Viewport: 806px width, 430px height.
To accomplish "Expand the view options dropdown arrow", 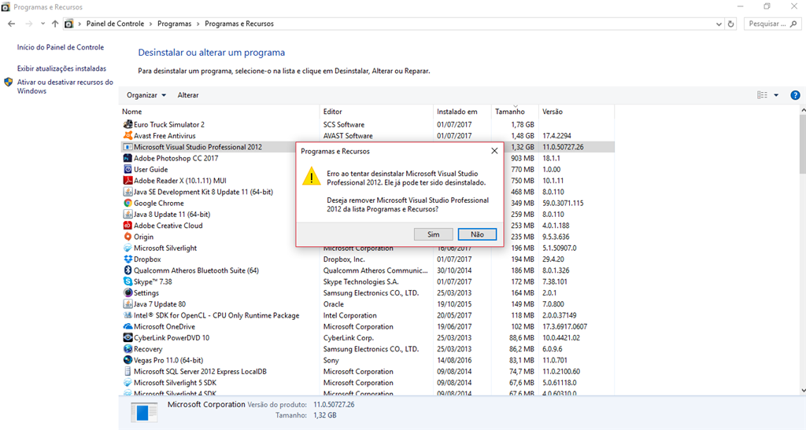I will [776, 95].
